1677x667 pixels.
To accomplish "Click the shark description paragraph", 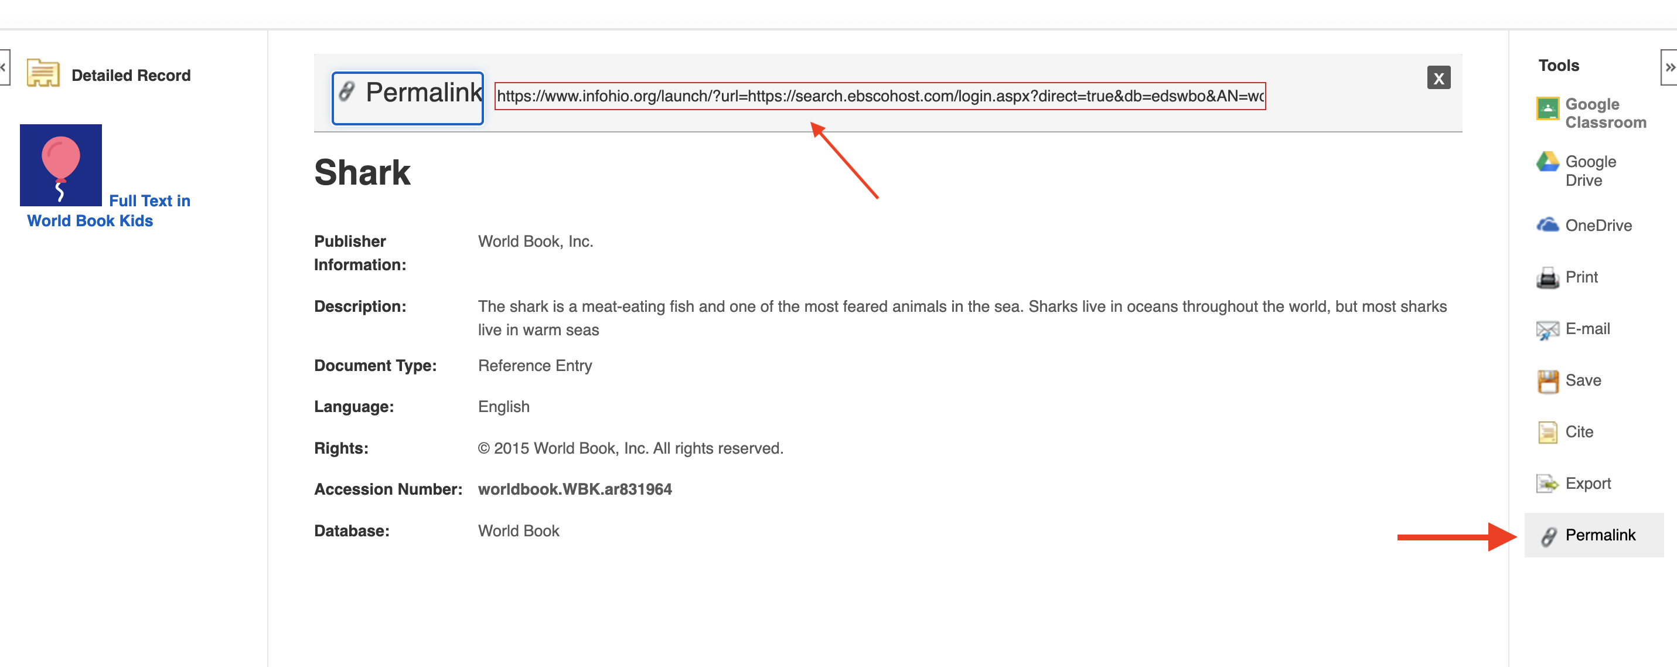I will click(x=962, y=318).
